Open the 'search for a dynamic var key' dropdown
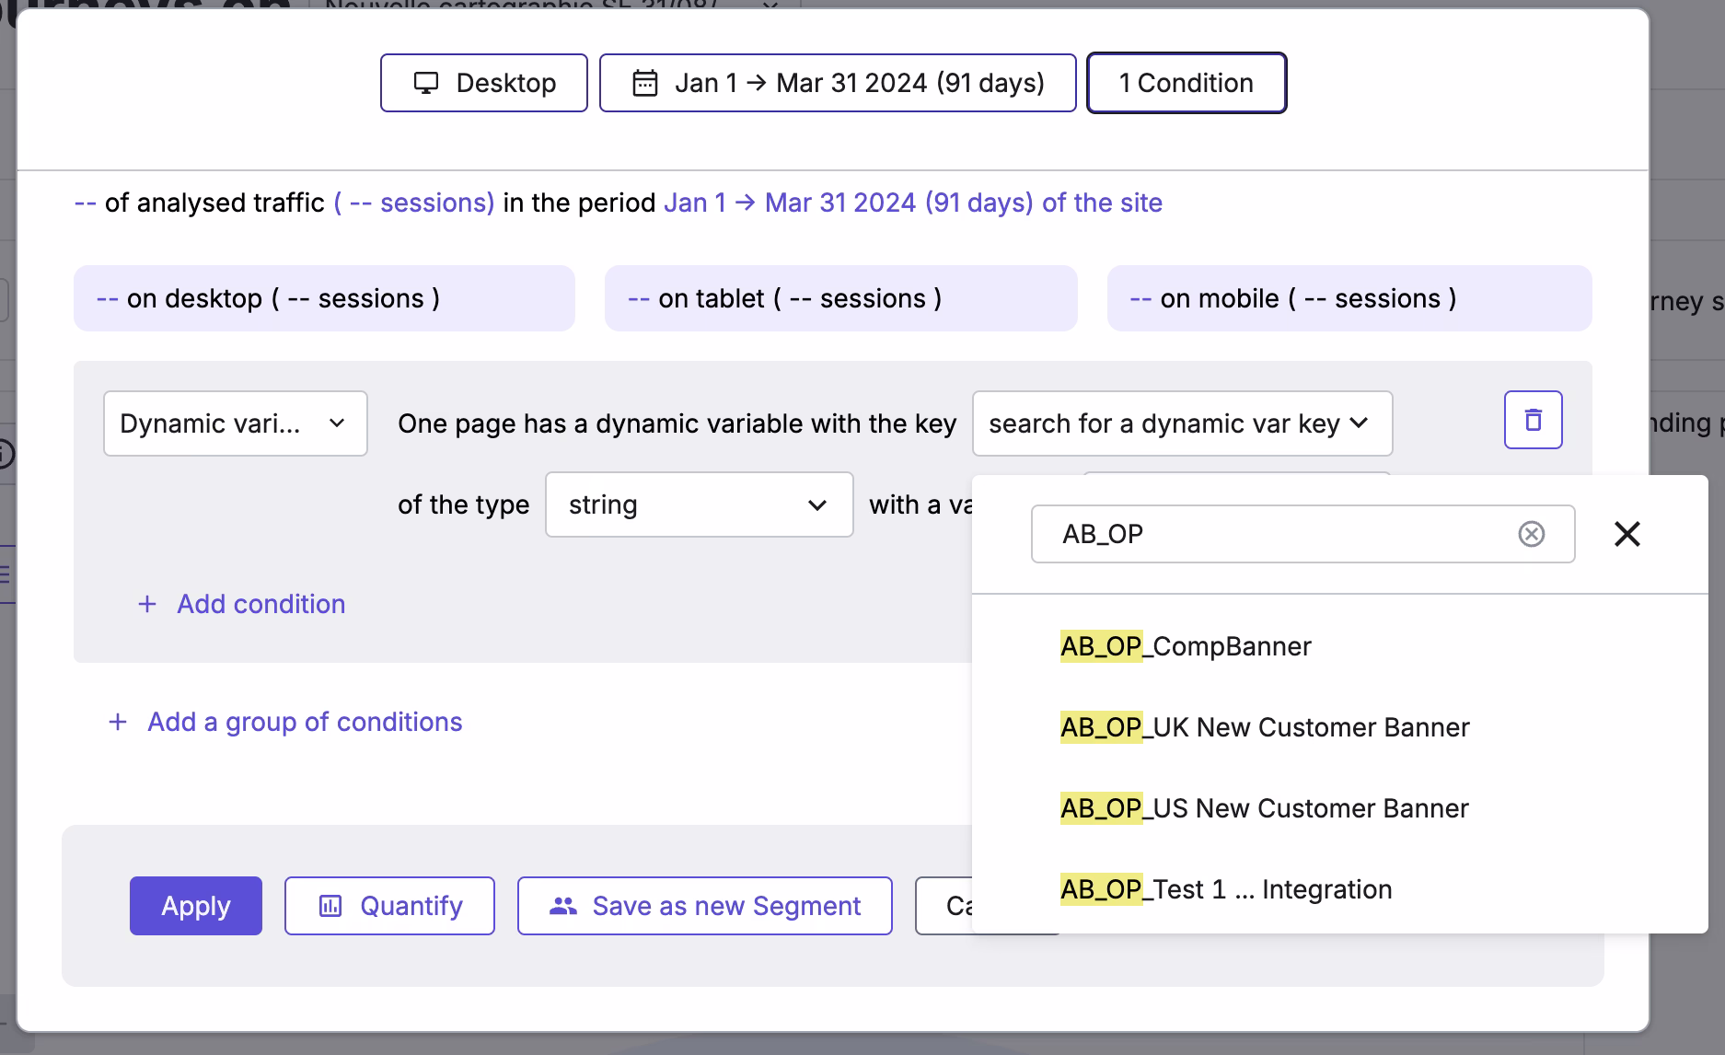This screenshot has height=1055, width=1725. [x=1182, y=423]
